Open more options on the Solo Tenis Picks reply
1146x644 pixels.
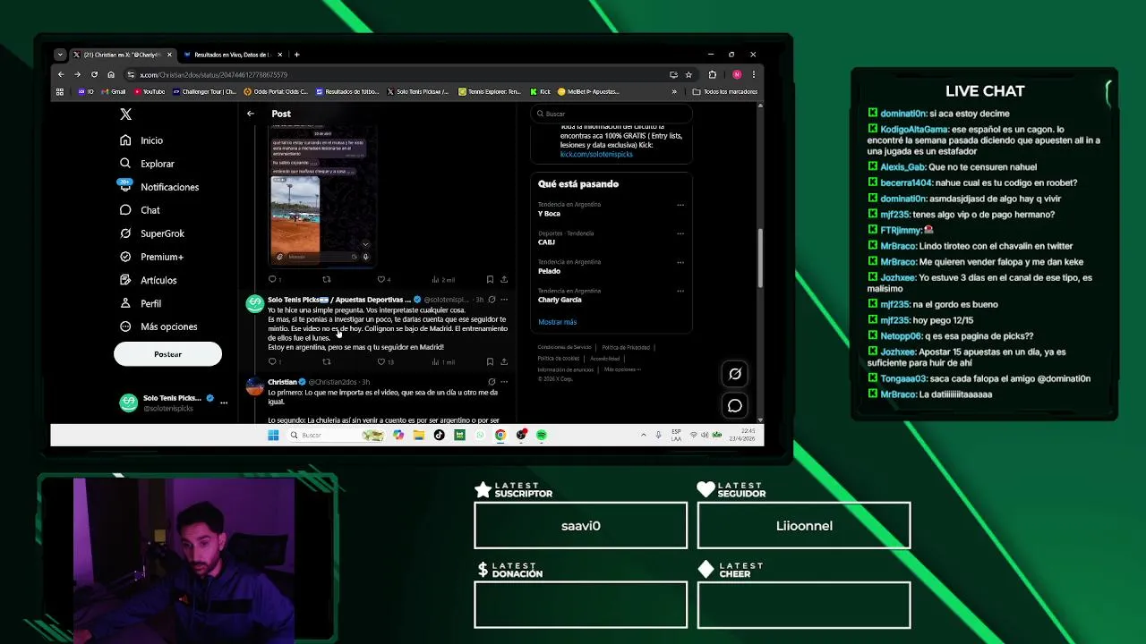pos(504,300)
